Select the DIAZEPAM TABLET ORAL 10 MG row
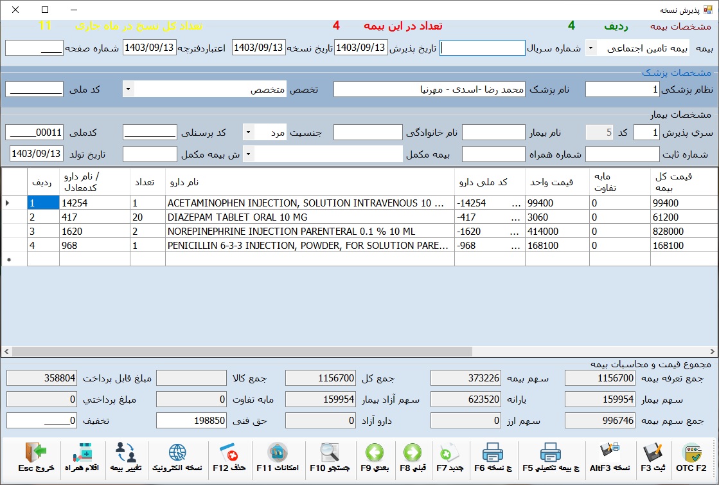Viewport: 719px width, 485px height. point(308,218)
